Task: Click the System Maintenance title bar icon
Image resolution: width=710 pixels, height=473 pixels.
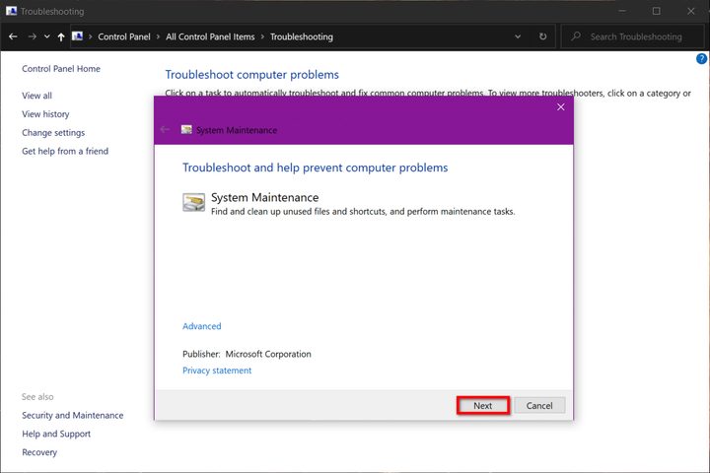Action: coord(186,130)
